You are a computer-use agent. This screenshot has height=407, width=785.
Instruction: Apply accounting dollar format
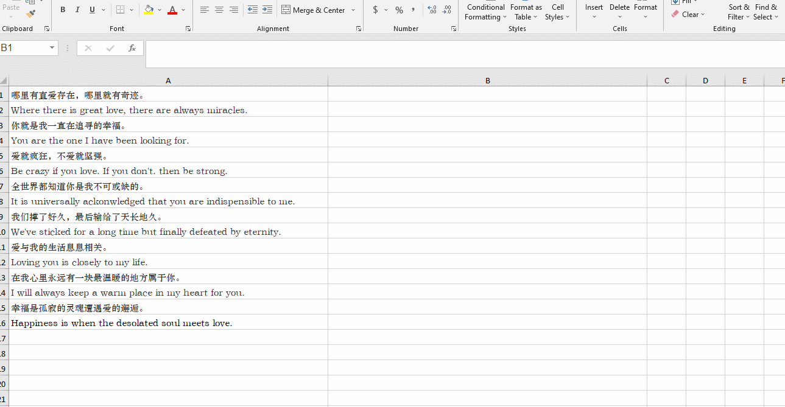[x=375, y=10]
